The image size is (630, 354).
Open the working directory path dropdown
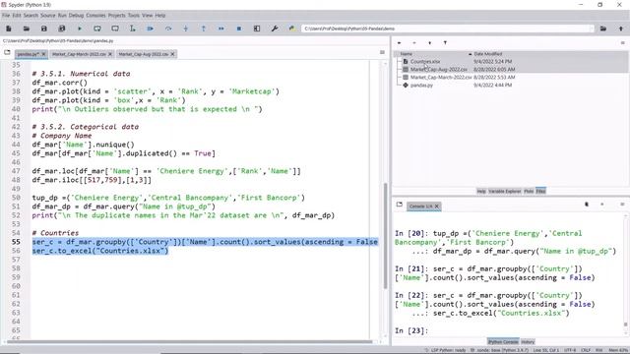[x=592, y=29]
